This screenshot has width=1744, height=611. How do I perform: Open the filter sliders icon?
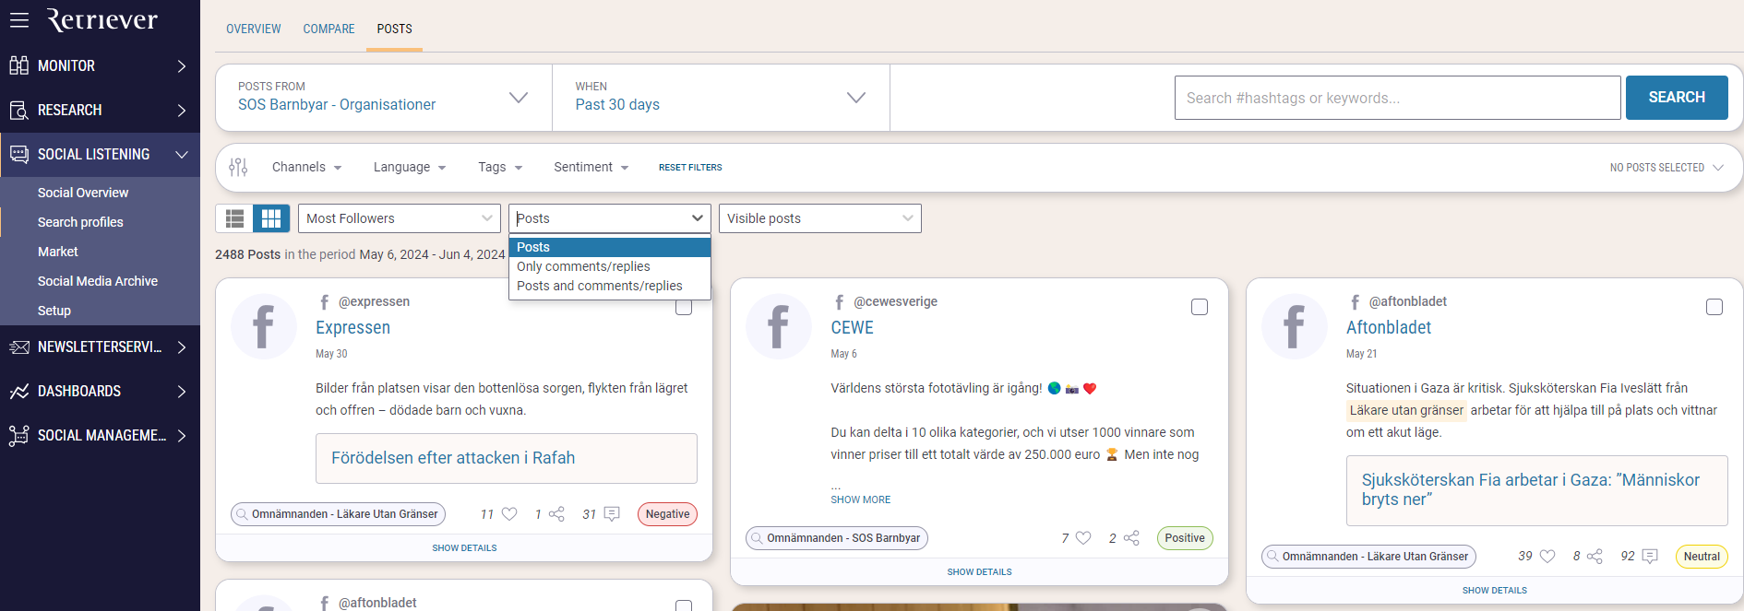[x=238, y=167]
